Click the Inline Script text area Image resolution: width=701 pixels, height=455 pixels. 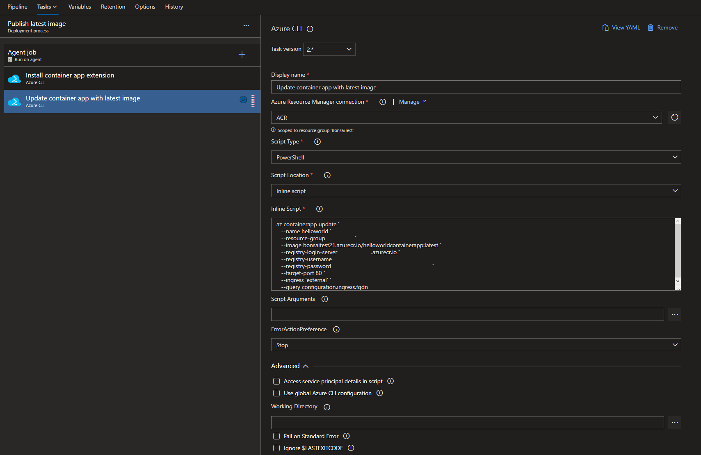[x=473, y=254]
